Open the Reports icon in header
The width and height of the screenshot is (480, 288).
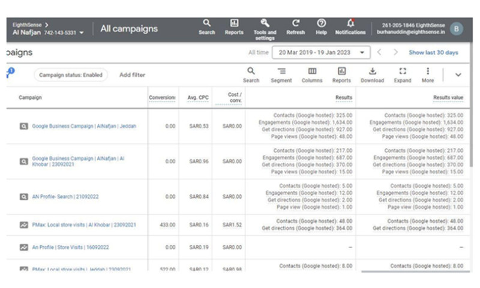[x=234, y=27]
